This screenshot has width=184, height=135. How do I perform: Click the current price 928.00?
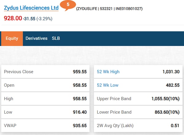[13, 18]
